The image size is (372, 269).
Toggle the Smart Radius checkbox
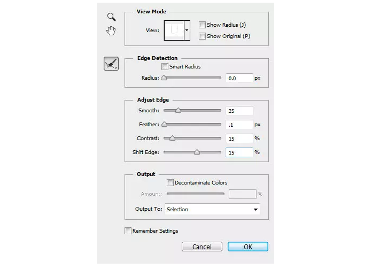click(165, 67)
